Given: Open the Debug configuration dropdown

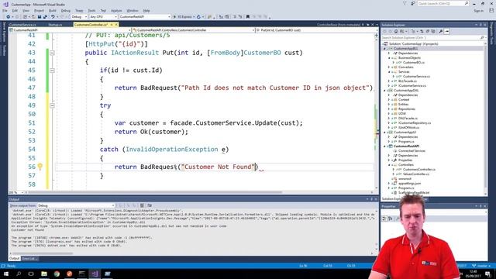Looking at the screenshot, I should tap(79, 17).
